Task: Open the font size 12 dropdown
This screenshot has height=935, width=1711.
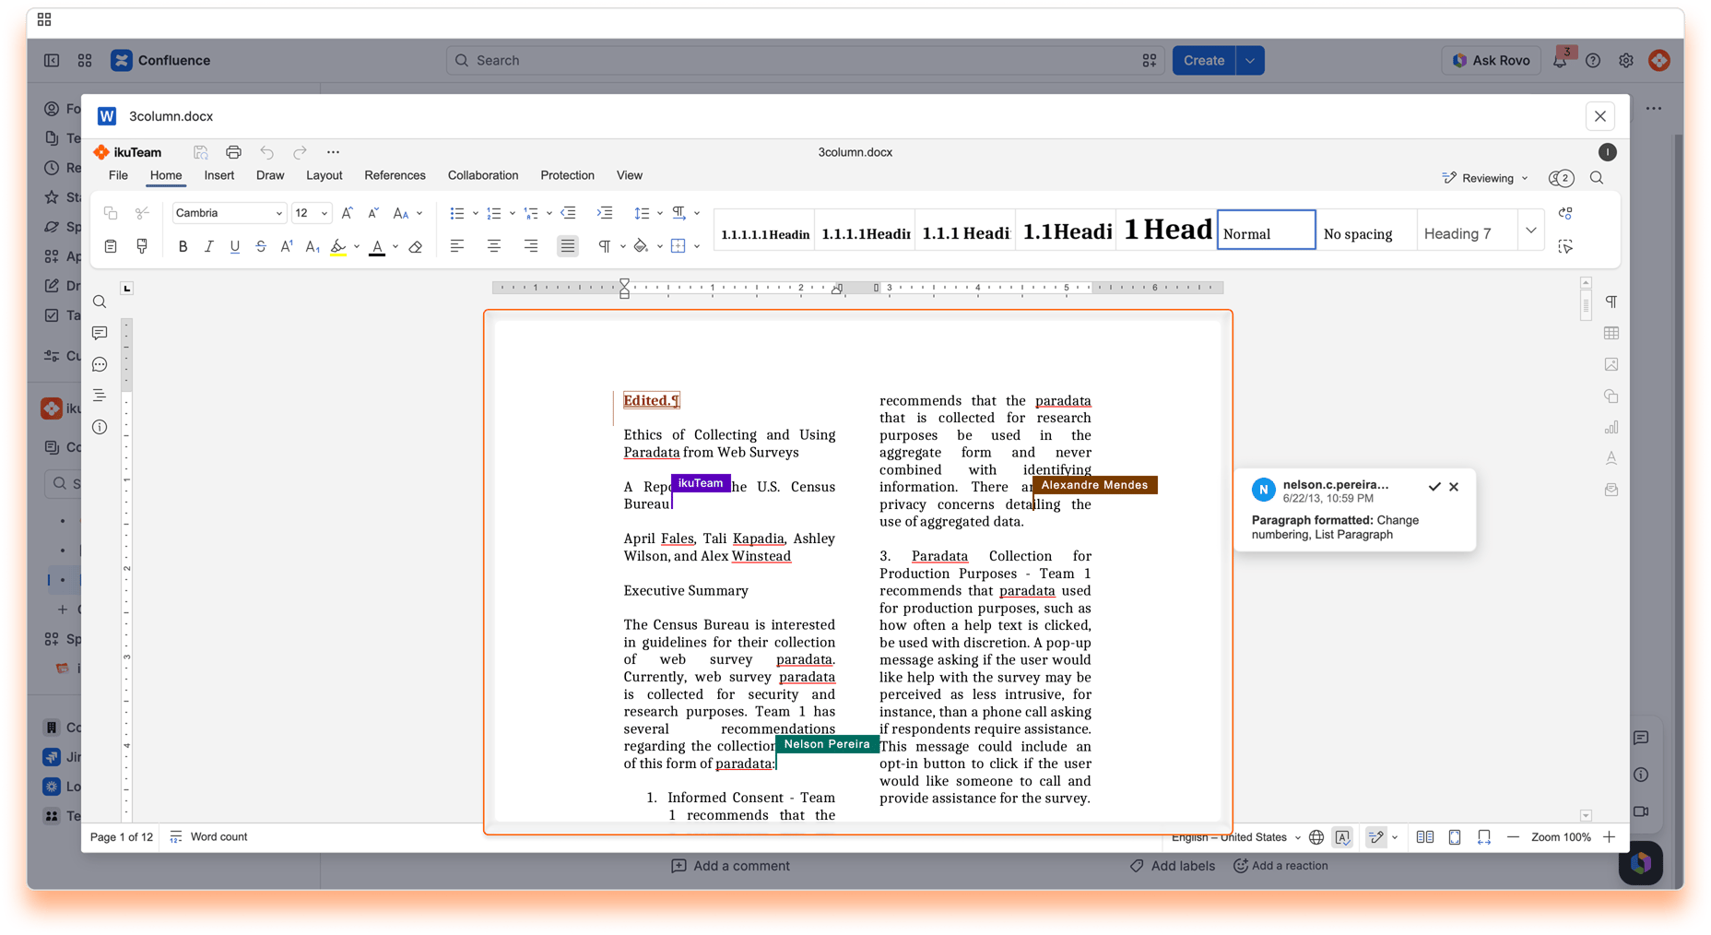Action: 324,213
